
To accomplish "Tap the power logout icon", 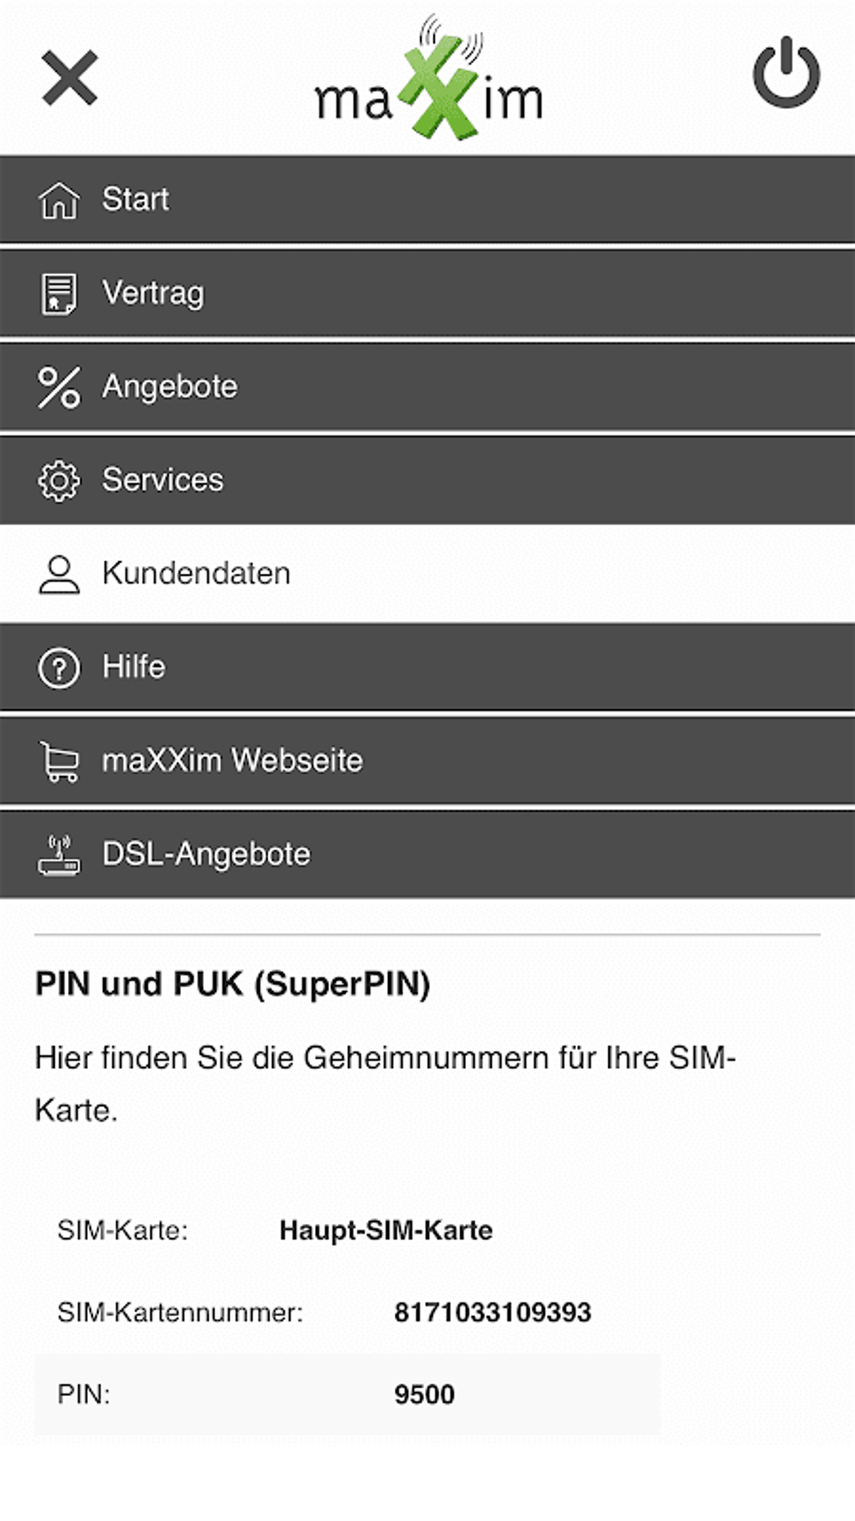I will tap(785, 73).
